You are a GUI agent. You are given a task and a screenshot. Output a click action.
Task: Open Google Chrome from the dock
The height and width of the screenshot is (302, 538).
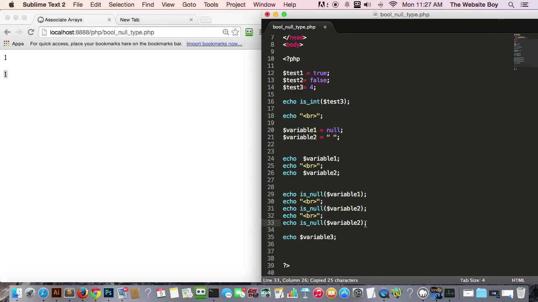click(95, 293)
